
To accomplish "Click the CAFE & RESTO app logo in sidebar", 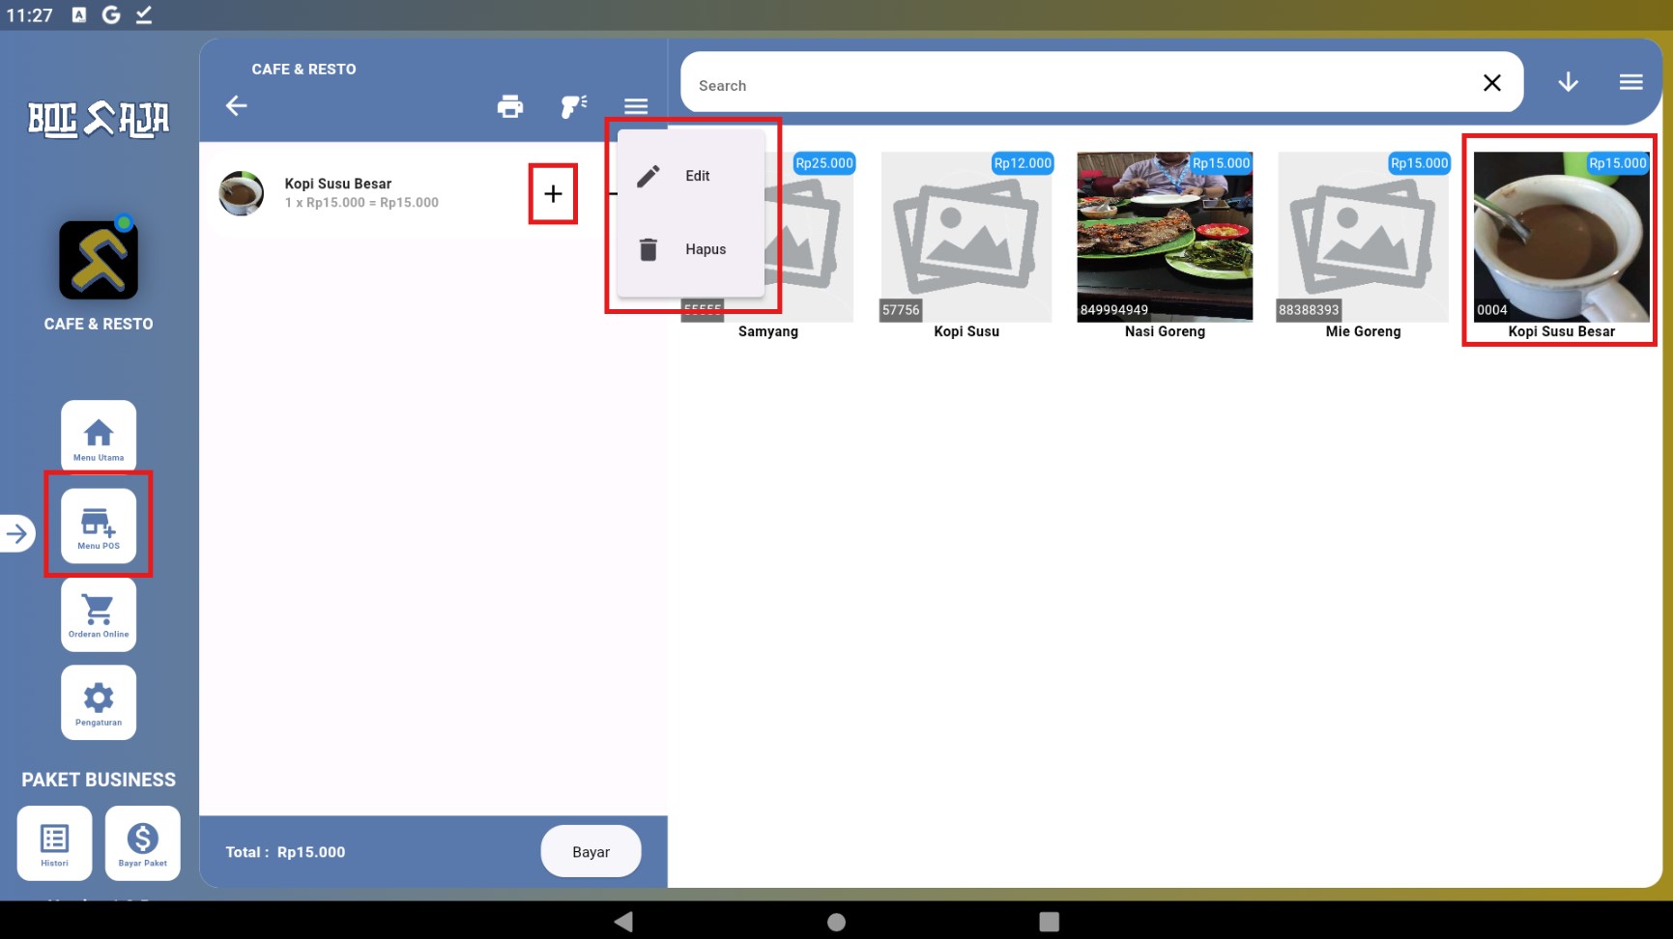I will pos(99,260).
